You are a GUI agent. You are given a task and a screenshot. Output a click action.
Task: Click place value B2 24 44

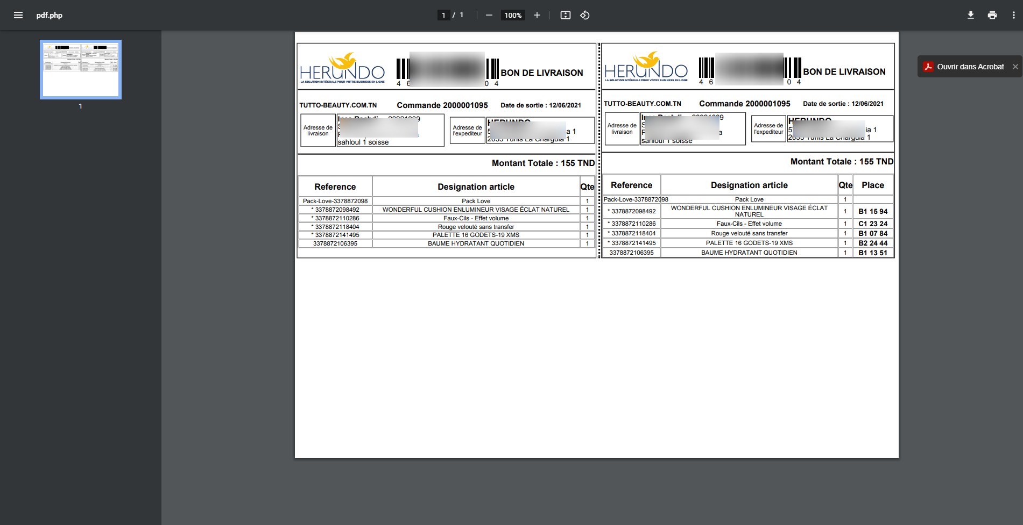coord(873,243)
